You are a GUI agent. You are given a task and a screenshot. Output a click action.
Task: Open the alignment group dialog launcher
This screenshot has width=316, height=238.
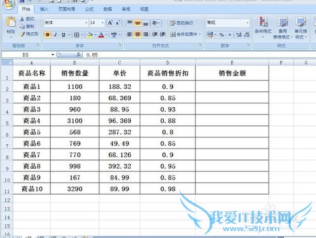(x=200, y=45)
